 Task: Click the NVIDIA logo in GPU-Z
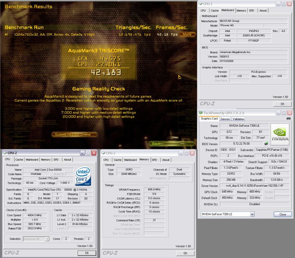pyautogui.click(x=280, y=134)
